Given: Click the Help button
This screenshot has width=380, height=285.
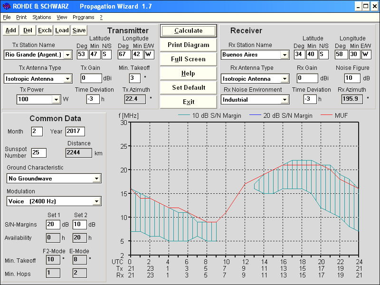Looking at the screenshot, I should pos(188,74).
